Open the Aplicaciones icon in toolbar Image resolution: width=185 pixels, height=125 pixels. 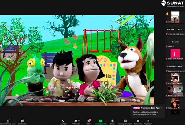pos(148,121)
